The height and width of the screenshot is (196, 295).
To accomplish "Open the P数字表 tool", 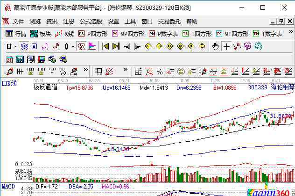I will 163,34.
